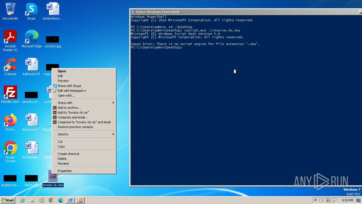Click the network tray icon
Viewport: 362px width, 204px height.
coord(328,200)
